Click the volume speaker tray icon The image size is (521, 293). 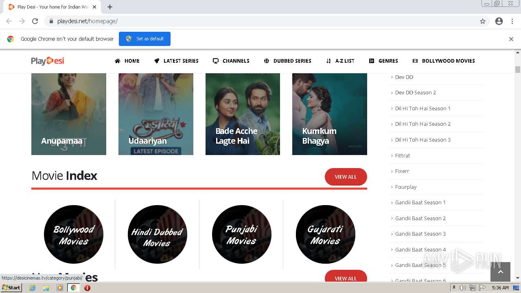tap(463, 288)
